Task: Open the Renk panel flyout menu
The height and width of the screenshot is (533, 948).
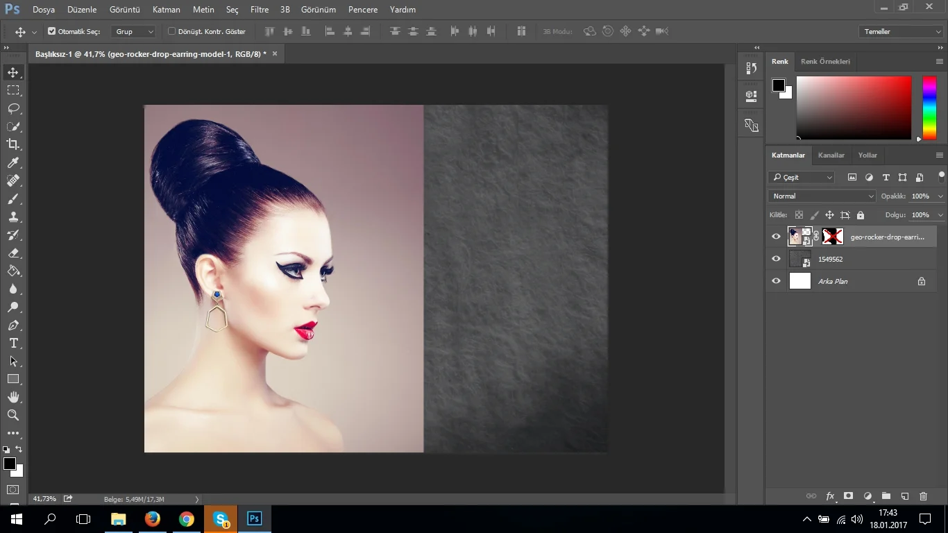Action: point(939,61)
